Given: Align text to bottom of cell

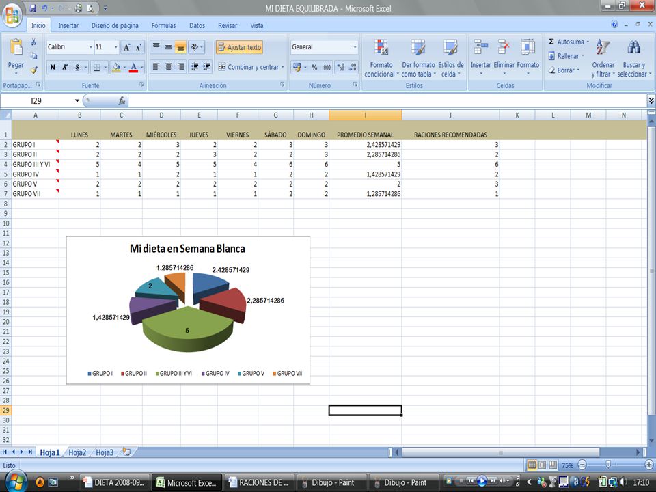Looking at the screenshot, I should click(180, 47).
